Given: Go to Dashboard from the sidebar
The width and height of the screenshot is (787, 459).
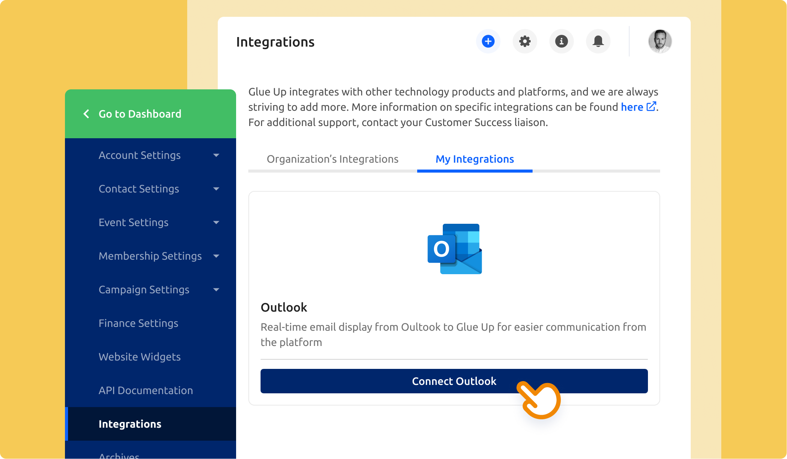Looking at the screenshot, I should 140,114.
